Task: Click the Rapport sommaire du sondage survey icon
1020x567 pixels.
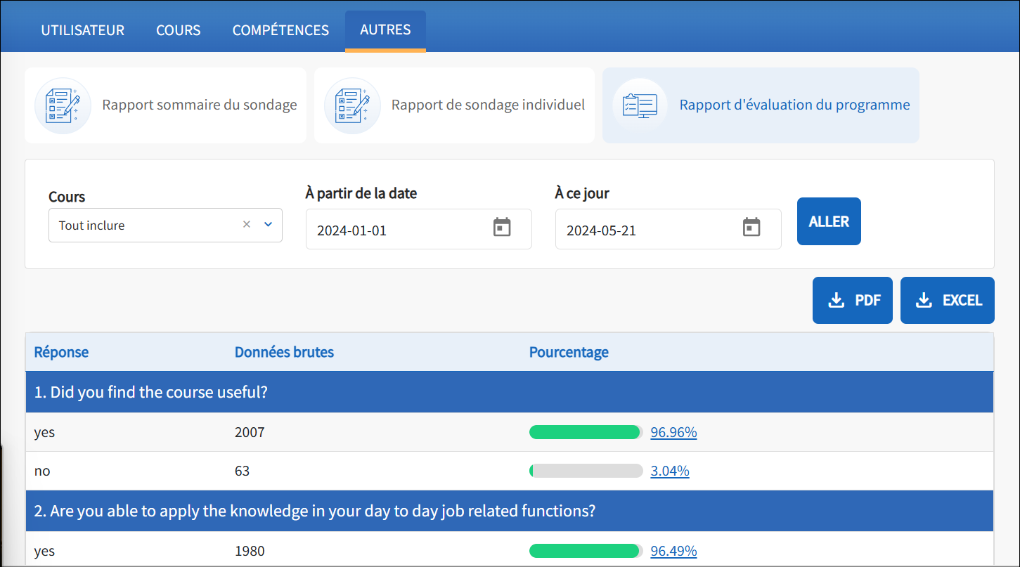Action: (x=63, y=105)
